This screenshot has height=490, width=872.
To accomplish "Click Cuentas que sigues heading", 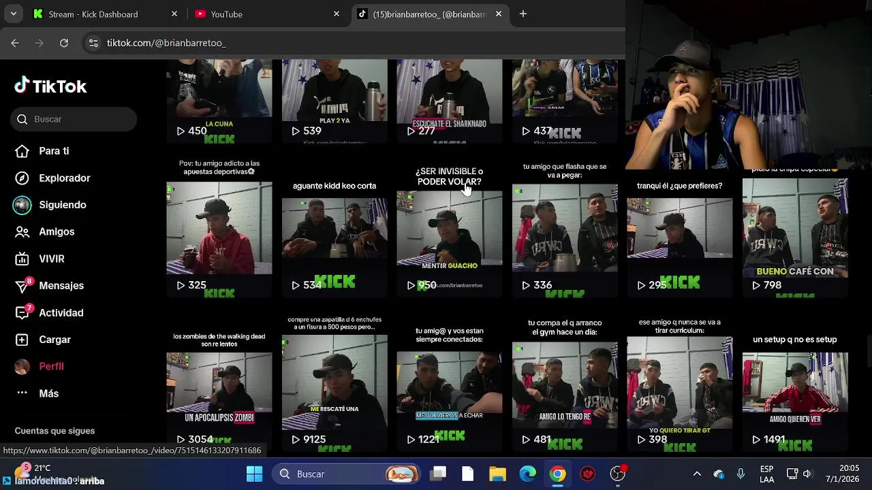I will (x=54, y=431).
